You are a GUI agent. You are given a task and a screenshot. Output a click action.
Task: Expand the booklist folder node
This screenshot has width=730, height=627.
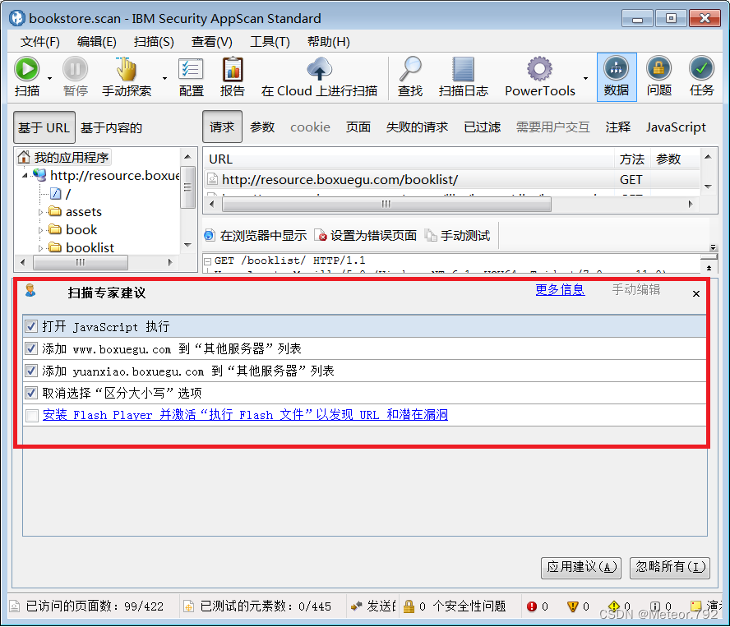pos(40,248)
